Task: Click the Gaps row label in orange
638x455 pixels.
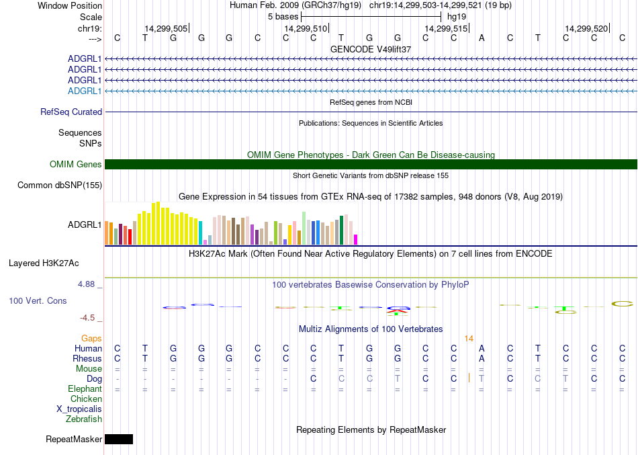Action: pos(91,339)
